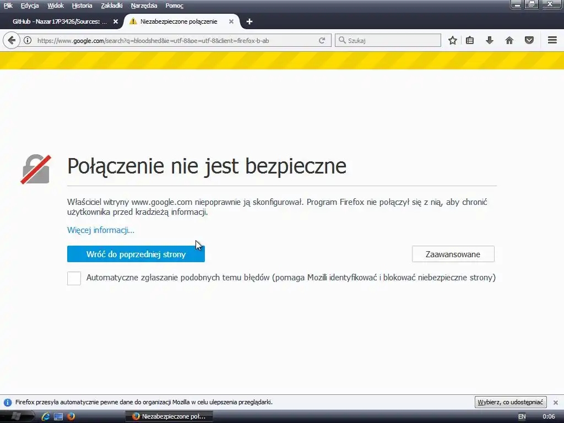
Task: Open the Narzędzia menu
Action: click(144, 6)
